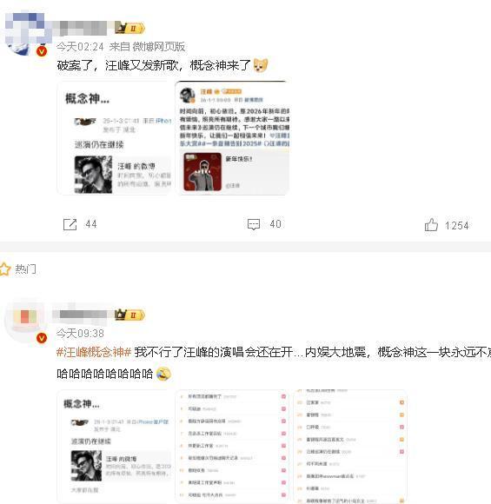Open the first post's 概念神 screenshot thumbnail
The image size is (491, 504).
[x=115, y=138]
